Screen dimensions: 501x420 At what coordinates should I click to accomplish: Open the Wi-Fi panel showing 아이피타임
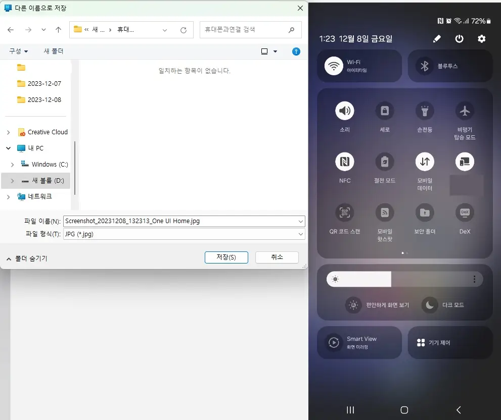[359, 66]
